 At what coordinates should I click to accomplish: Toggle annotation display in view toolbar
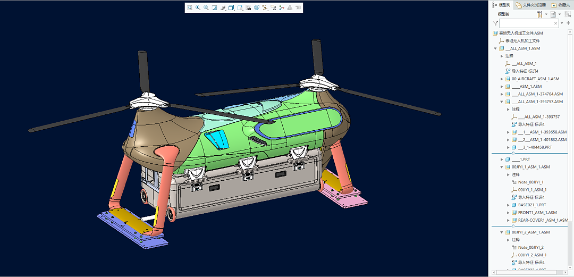(x=273, y=8)
